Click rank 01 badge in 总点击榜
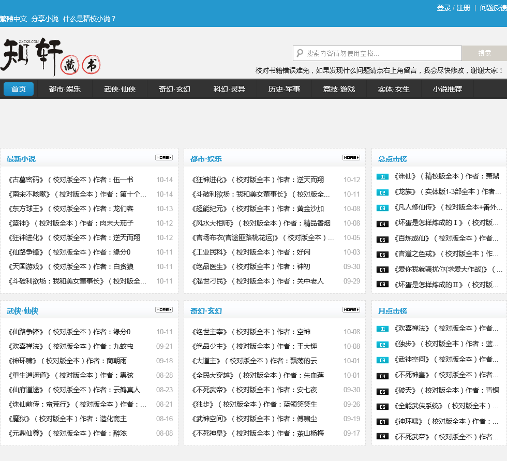Screen dimensions: 507x461 (382, 176)
